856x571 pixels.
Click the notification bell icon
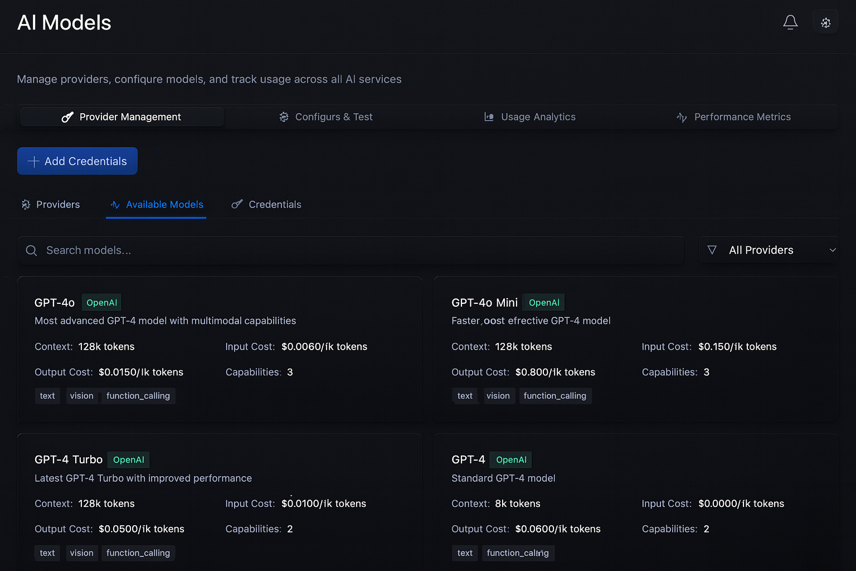pyautogui.click(x=790, y=22)
